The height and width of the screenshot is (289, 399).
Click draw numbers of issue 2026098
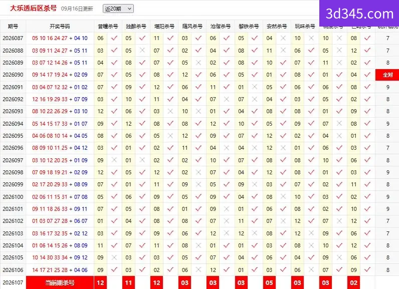60,172
